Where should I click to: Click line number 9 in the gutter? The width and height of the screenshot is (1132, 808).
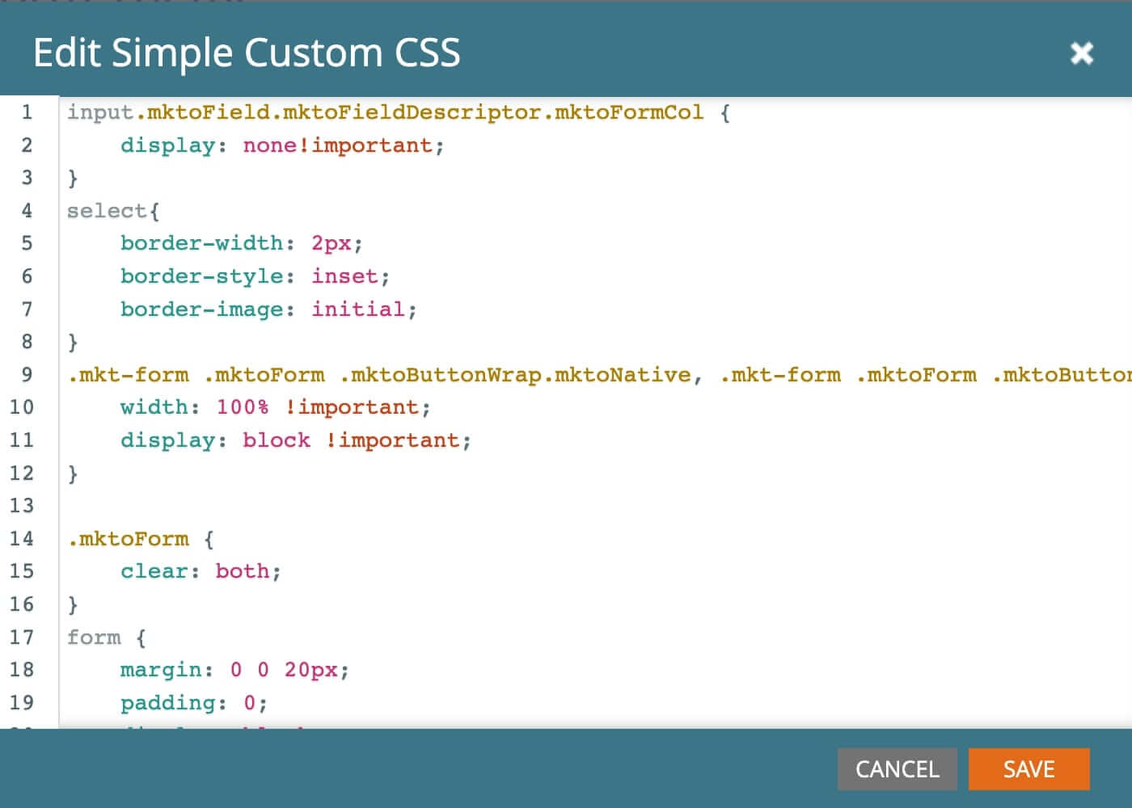[27, 375]
